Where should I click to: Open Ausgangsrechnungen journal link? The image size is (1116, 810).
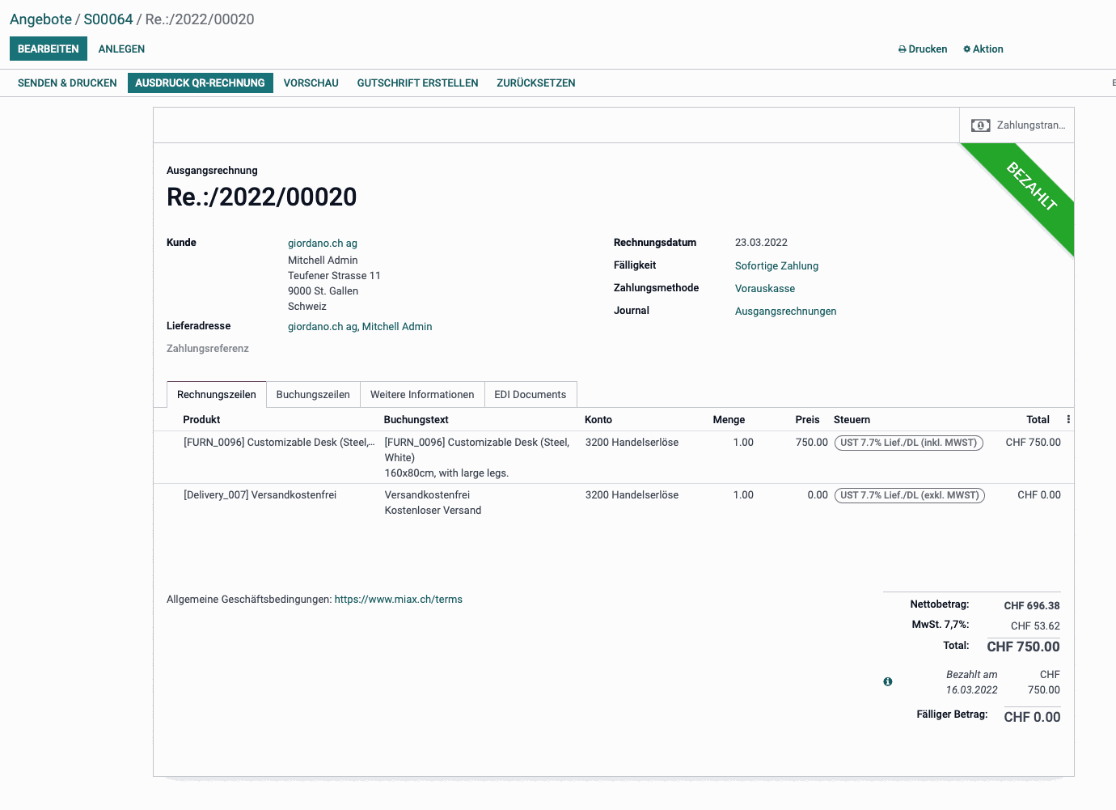pos(785,311)
